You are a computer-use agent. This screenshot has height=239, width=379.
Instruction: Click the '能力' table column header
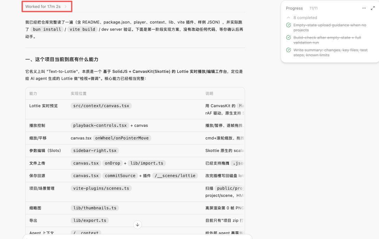(33, 93)
